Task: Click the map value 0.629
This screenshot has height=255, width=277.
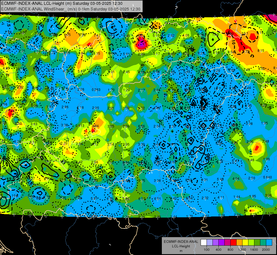Action: click(269, 213)
